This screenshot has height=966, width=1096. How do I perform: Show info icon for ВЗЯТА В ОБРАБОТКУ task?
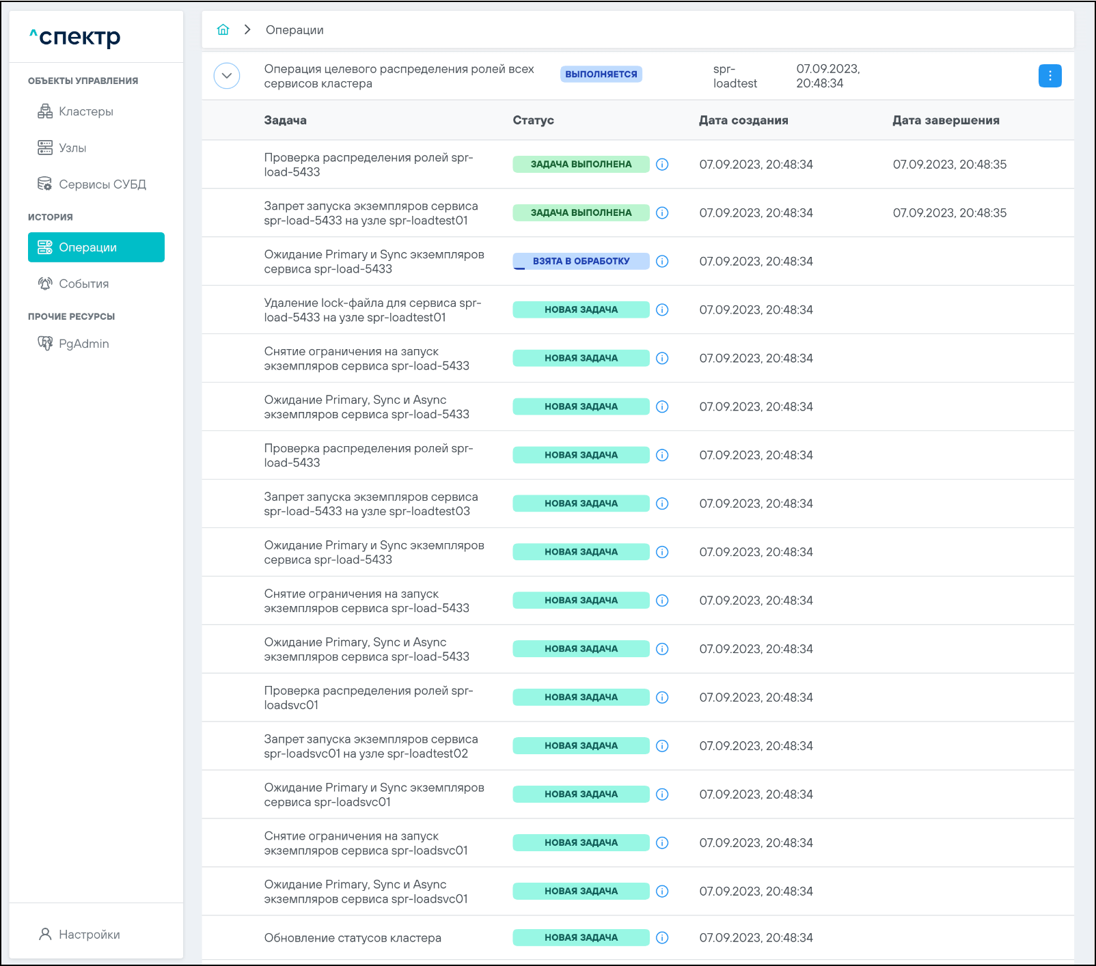tap(662, 262)
